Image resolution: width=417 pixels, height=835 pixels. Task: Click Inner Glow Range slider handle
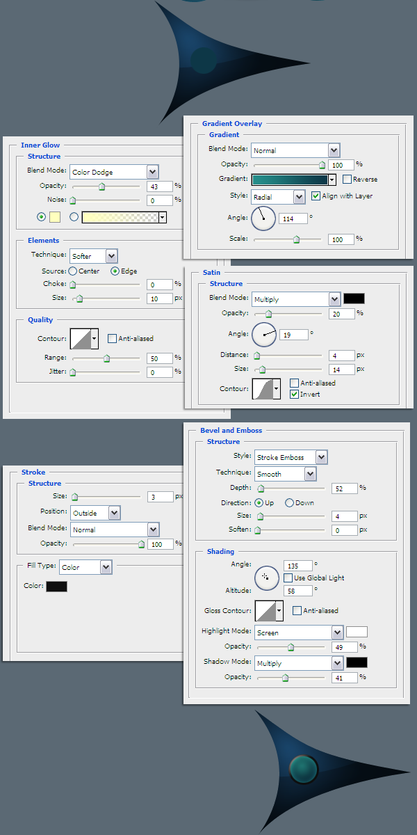click(x=107, y=359)
